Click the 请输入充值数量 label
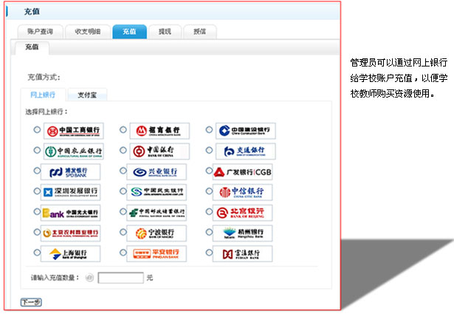The width and height of the screenshot is (454, 314). tap(55, 278)
